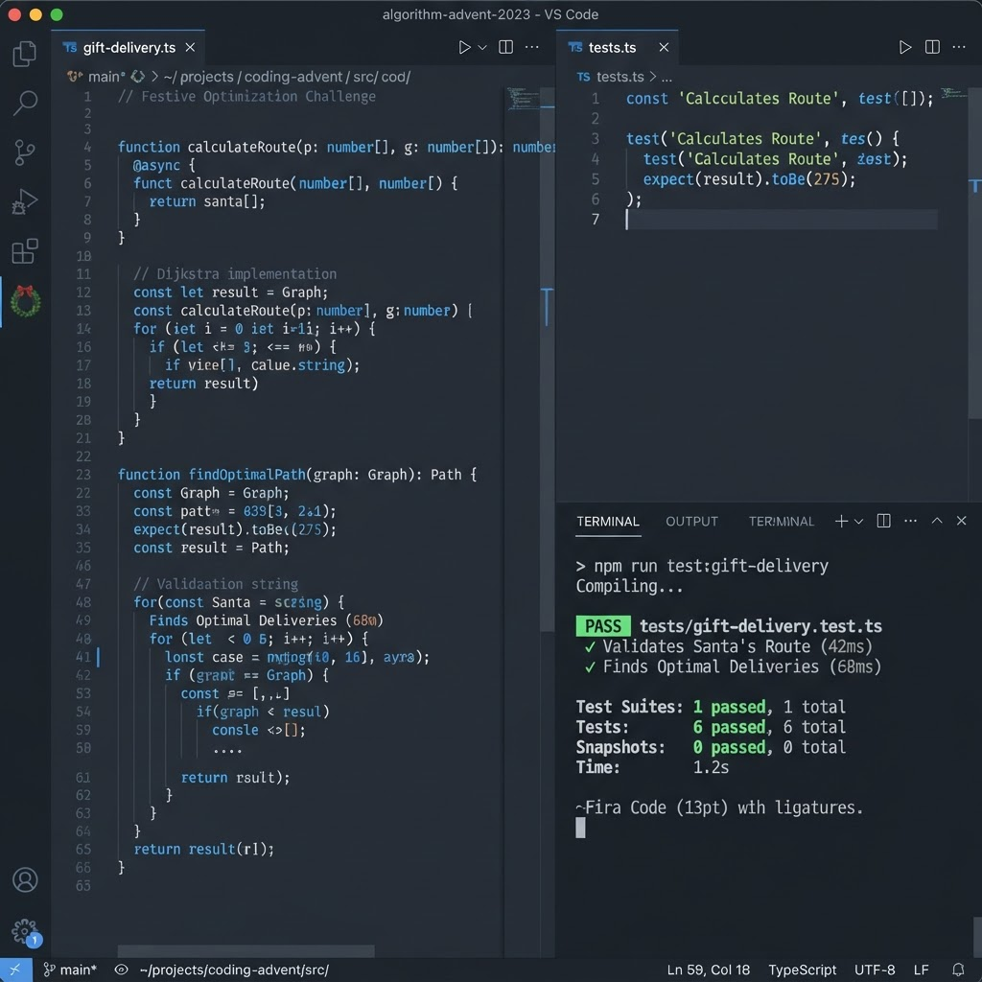Screen dimensions: 982x982
Task: Split the tests.ts editor
Action: (932, 48)
